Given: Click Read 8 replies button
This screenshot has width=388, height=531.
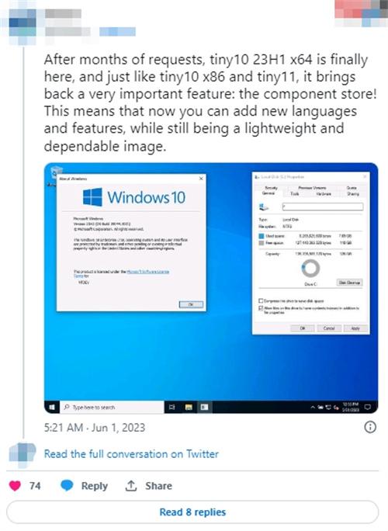Looking at the screenshot, I should [192, 512].
